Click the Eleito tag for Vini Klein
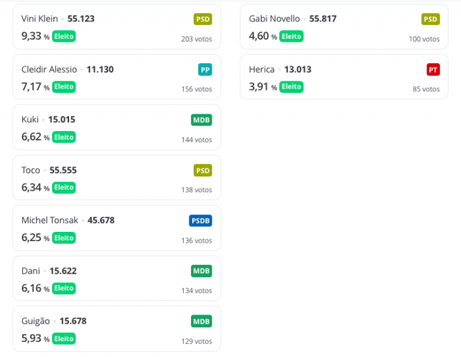 64,37
